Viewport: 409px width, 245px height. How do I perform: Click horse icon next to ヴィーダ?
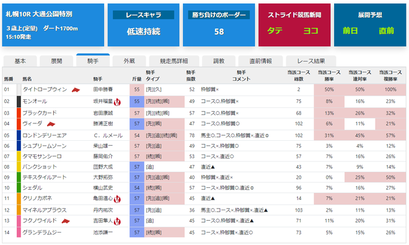point(51,124)
